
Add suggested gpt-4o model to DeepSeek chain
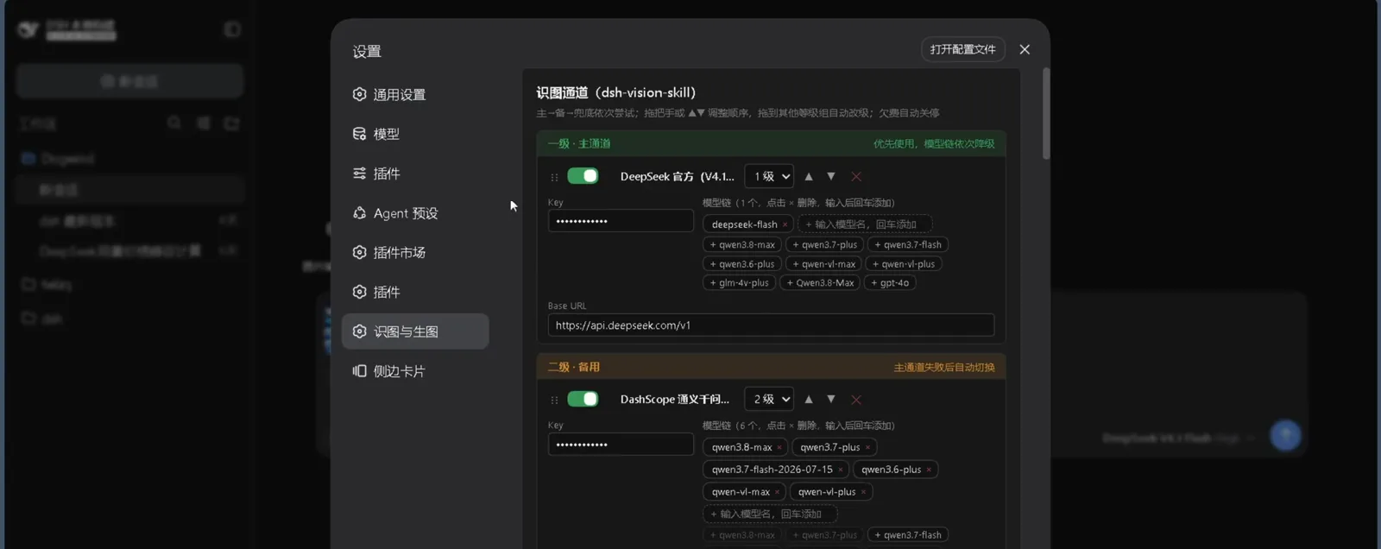click(x=890, y=283)
